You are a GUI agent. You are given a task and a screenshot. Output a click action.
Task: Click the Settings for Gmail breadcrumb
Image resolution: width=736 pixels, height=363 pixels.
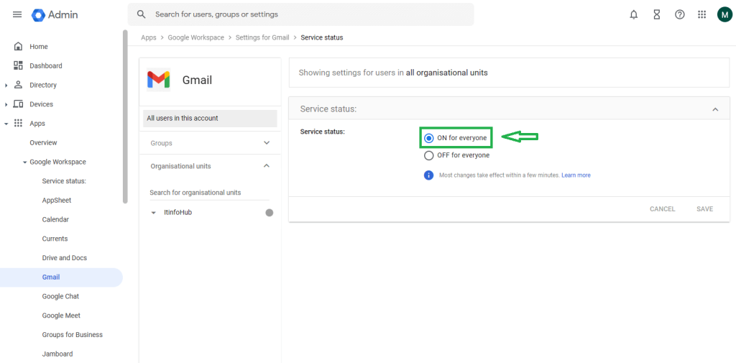262,37
